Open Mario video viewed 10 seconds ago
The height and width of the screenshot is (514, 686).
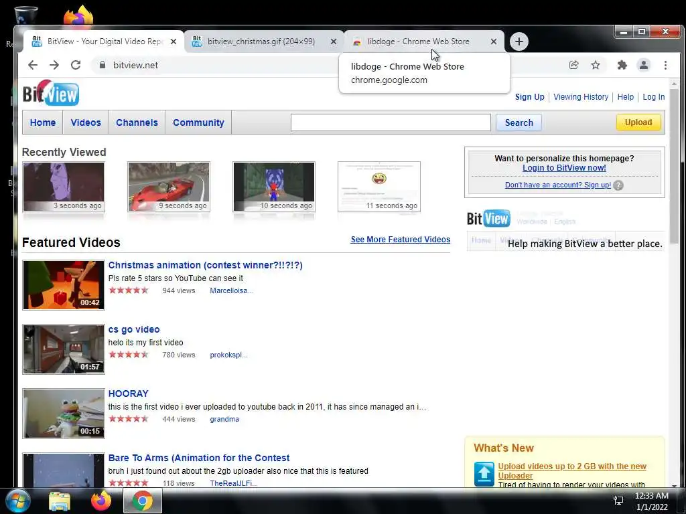point(274,187)
